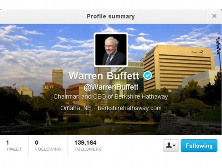Click the Qwest logo on the building
Viewport: 222px width, 168px height.
click(197, 52)
